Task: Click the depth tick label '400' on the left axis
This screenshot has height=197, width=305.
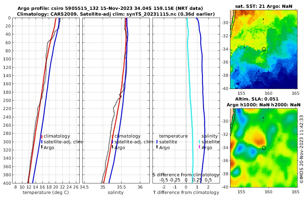Action: pyautogui.click(x=7, y=183)
